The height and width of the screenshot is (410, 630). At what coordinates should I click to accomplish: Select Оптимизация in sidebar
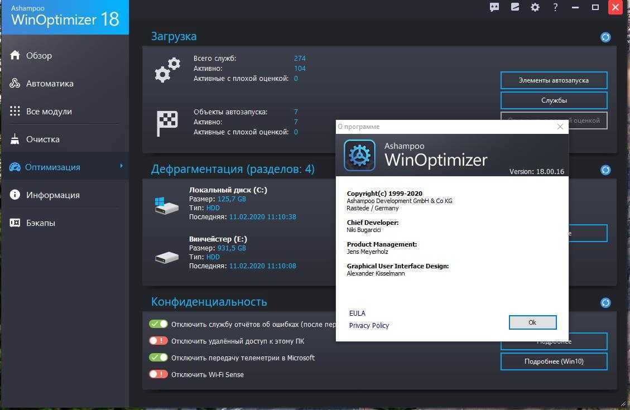[65, 167]
